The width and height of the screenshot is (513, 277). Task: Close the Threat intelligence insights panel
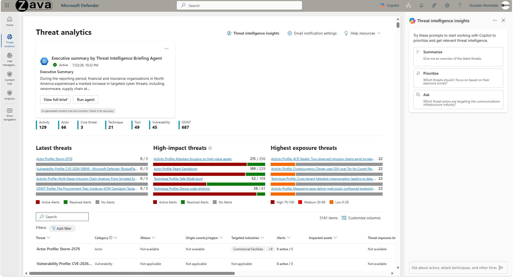[x=503, y=20]
